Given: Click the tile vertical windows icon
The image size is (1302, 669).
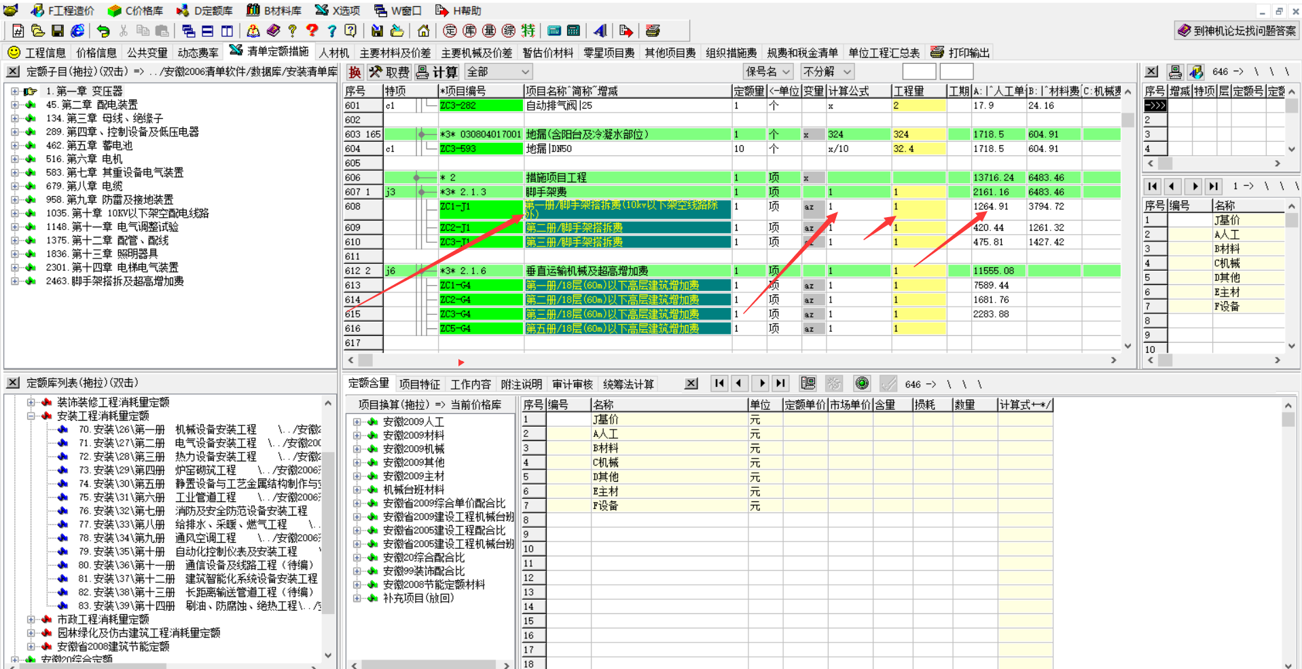Looking at the screenshot, I should pos(227,31).
